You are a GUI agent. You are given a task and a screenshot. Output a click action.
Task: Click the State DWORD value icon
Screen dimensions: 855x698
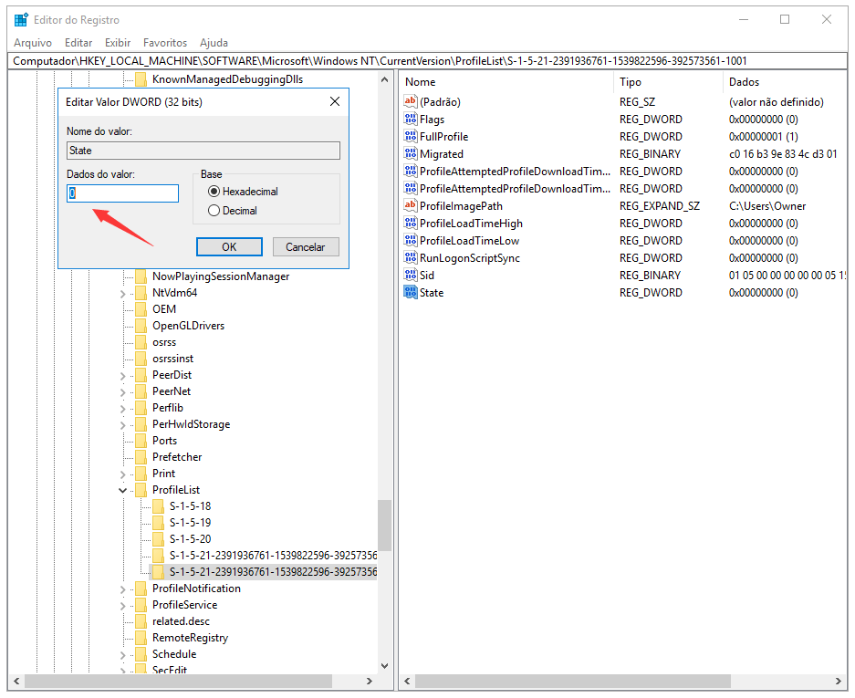410,293
